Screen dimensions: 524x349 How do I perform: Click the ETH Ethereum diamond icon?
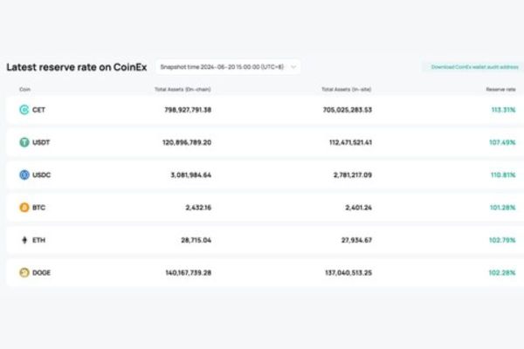(24, 240)
